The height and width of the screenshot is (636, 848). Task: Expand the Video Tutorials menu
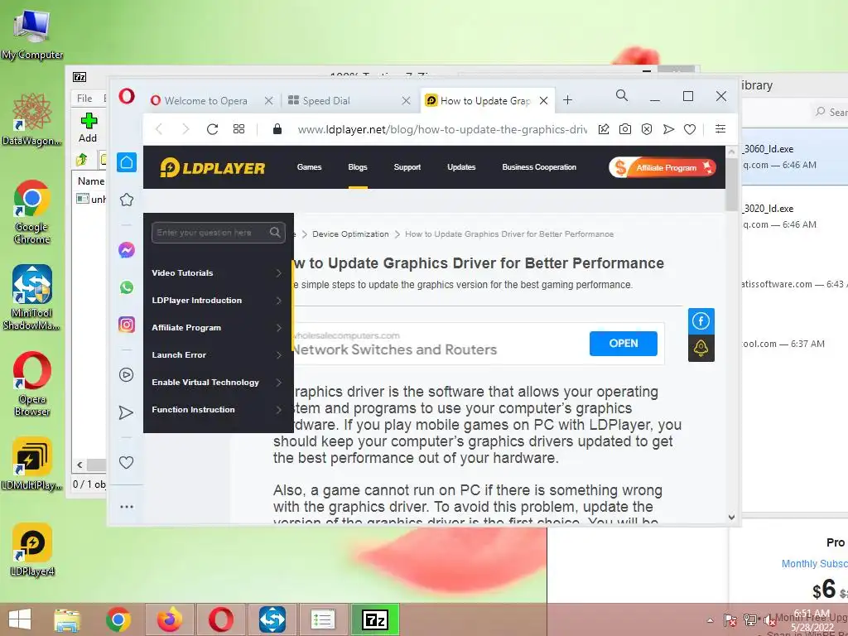tap(219, 272)
